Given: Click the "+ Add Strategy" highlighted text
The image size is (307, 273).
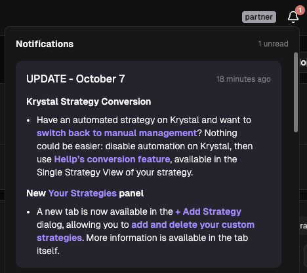Looking at the screenshot, I should (x=208, y=211).
